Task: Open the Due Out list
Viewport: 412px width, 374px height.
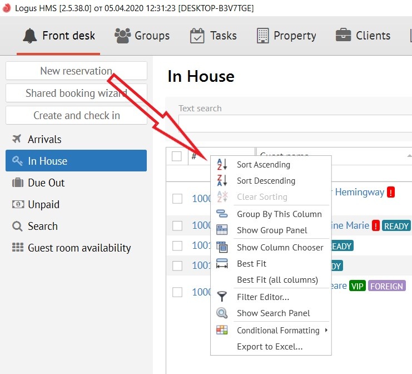Action: (x=76, y=183)
